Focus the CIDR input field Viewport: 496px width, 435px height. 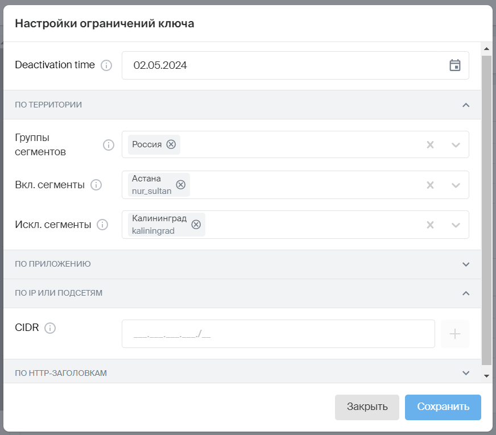(x=278, y=334)
